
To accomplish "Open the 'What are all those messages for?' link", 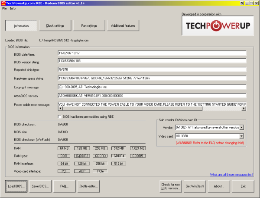I will pyautogui.click(x=231, y=174).
